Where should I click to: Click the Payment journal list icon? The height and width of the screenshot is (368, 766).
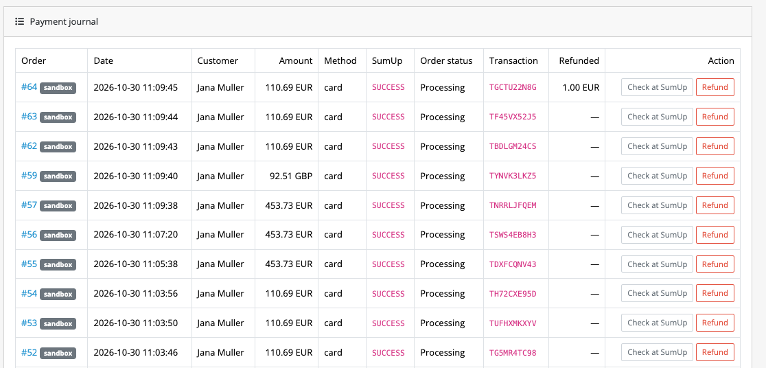click(19, 21)
